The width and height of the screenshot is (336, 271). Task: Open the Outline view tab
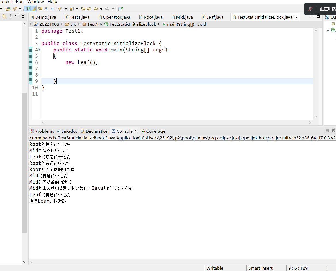pos(330,17)
